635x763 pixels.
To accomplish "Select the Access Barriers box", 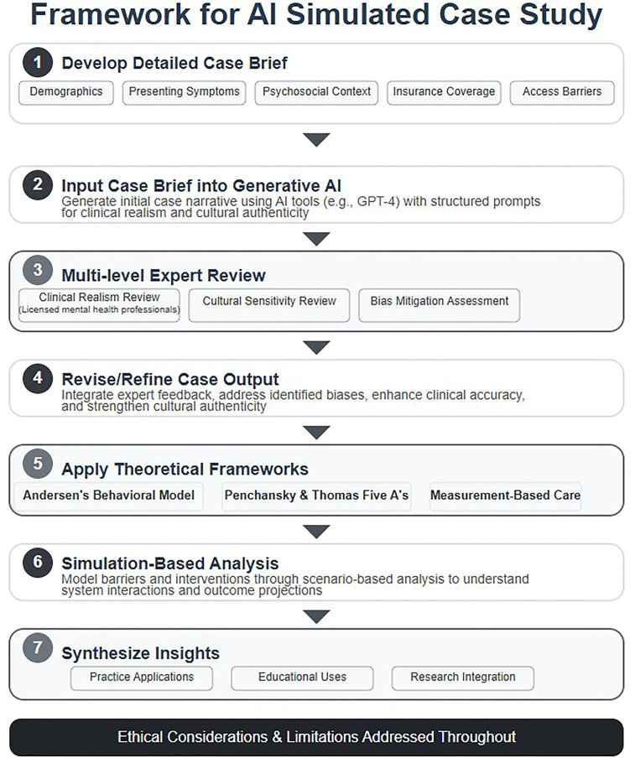I will [x=561, y=92].
